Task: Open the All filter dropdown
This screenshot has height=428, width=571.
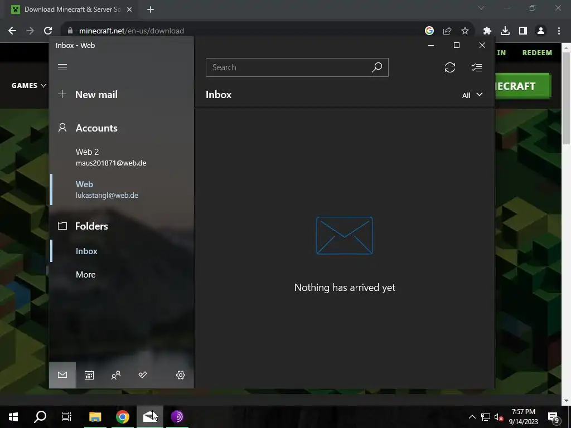Action: [x=472, y=95]
